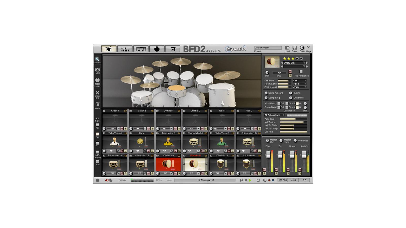Click the return-to-start transport button
This screenshot has height=228, width=406.
pyautogui.click(x=242, y=180)
